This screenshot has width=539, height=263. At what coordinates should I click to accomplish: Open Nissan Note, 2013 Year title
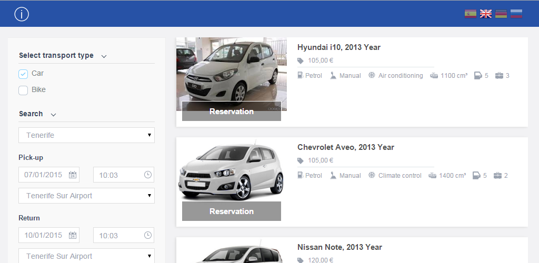pos(340,247)
